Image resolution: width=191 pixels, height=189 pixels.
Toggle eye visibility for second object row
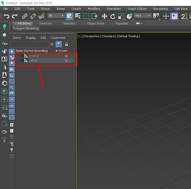pos(22,60)
